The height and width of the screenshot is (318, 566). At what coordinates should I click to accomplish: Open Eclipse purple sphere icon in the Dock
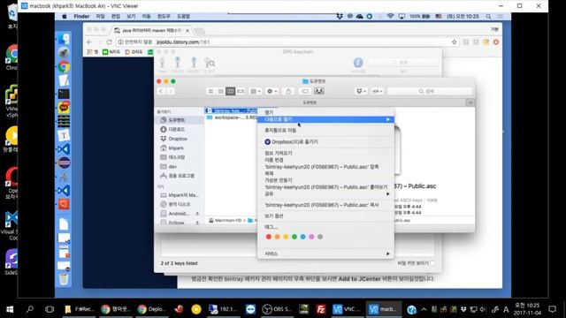tap(64, 163)
